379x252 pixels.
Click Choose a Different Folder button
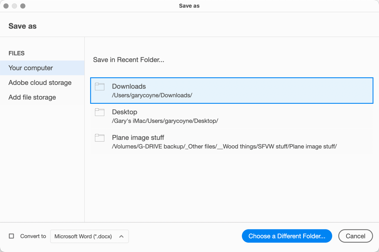click(287, 236)
